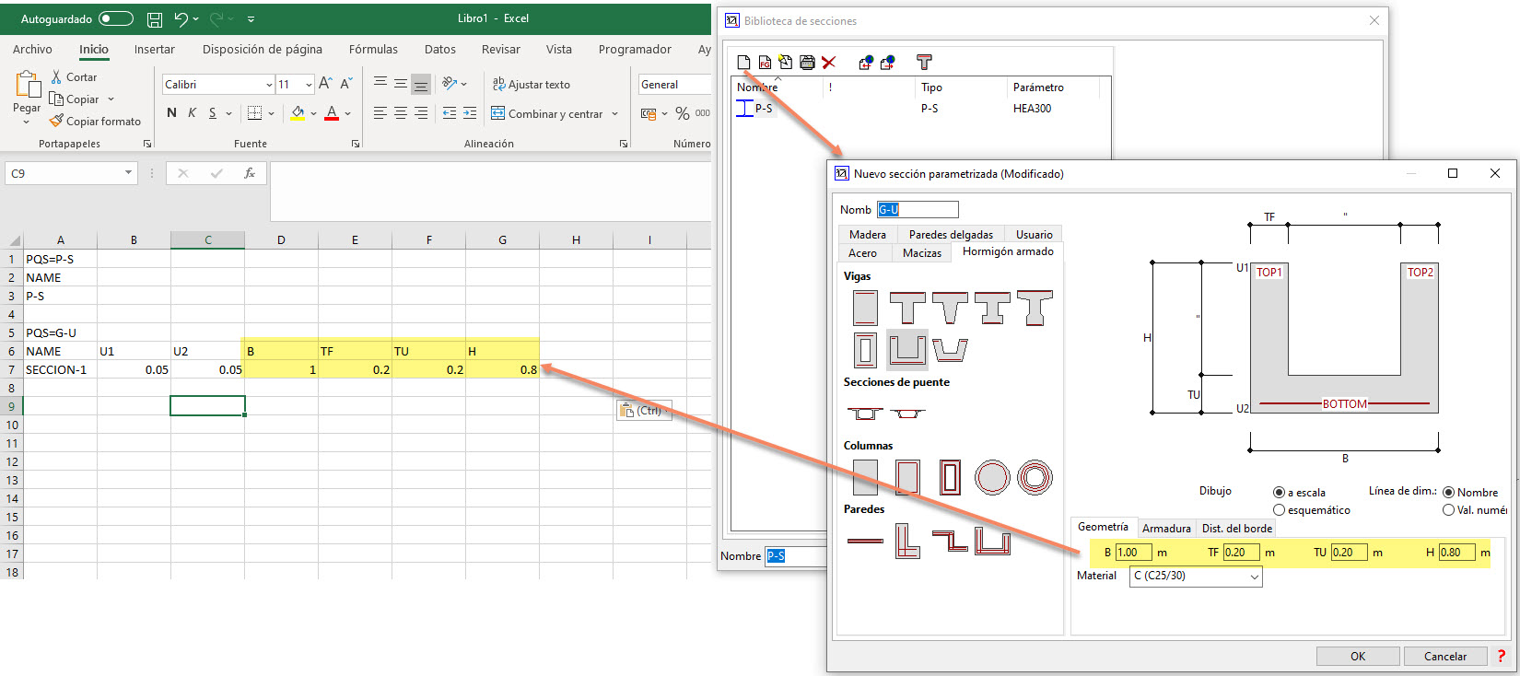The width and height of the screenshot is (1520, 676).
Task: Open the General number format box
Action: click(x=675, y=85)
